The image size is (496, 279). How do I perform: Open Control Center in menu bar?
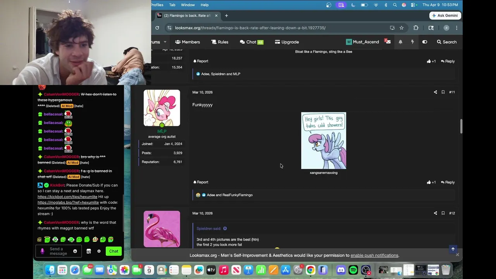(413, 5)
